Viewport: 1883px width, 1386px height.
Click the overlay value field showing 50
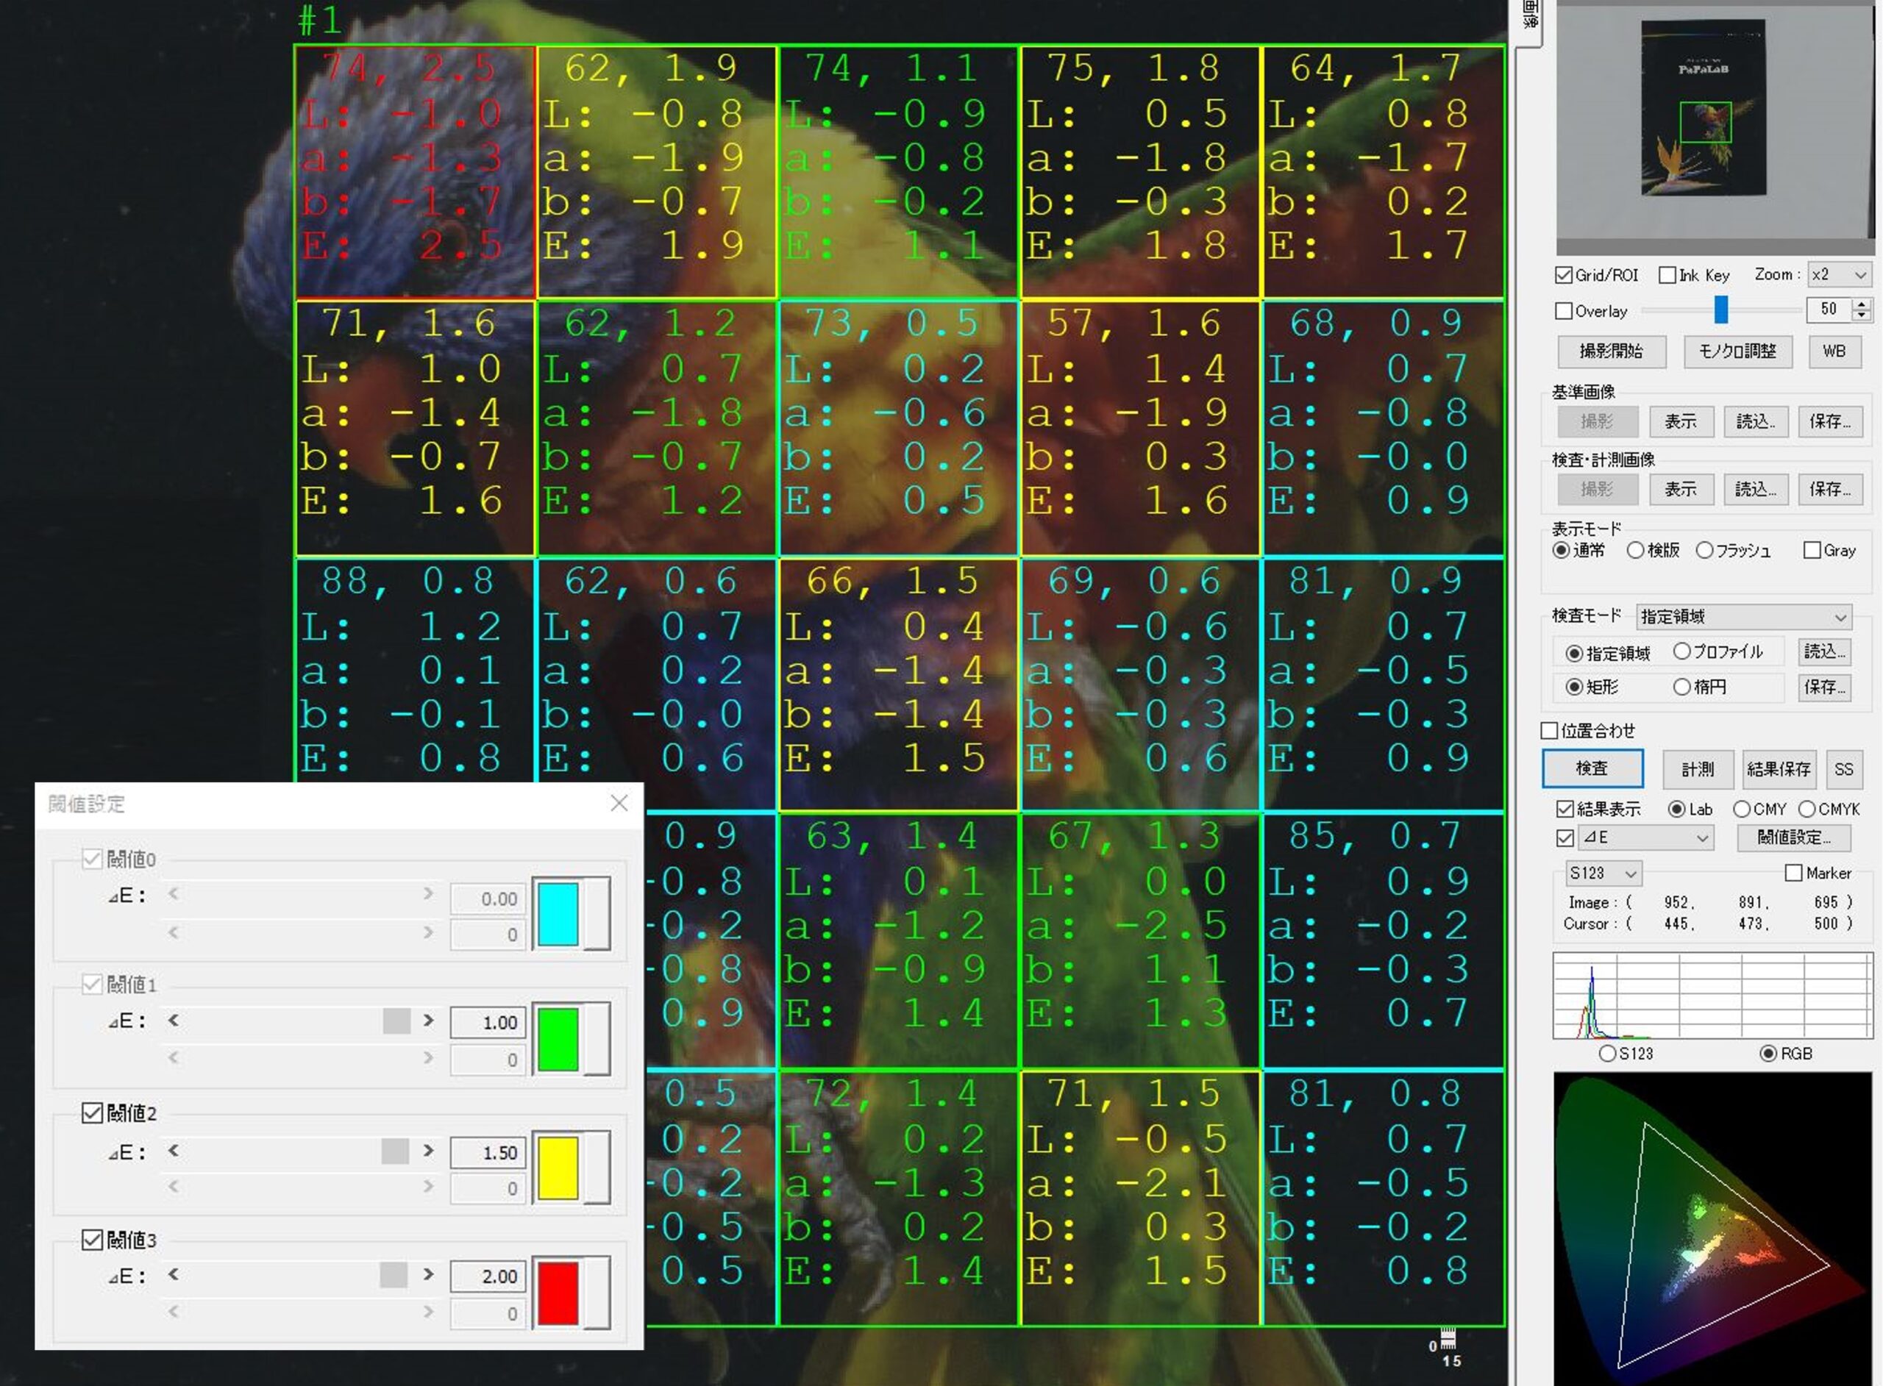pos(1828,310)
